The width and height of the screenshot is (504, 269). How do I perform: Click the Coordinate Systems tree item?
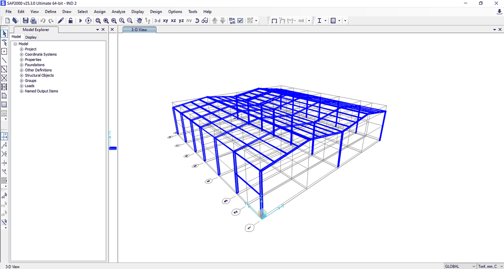click(41, 54)
